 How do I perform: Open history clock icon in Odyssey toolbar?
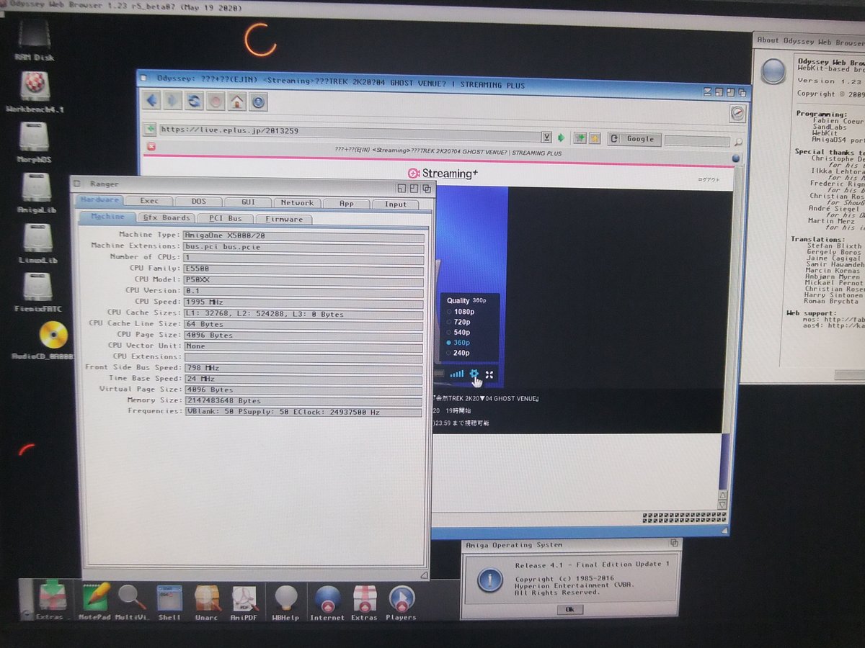(x=258, y=102)
